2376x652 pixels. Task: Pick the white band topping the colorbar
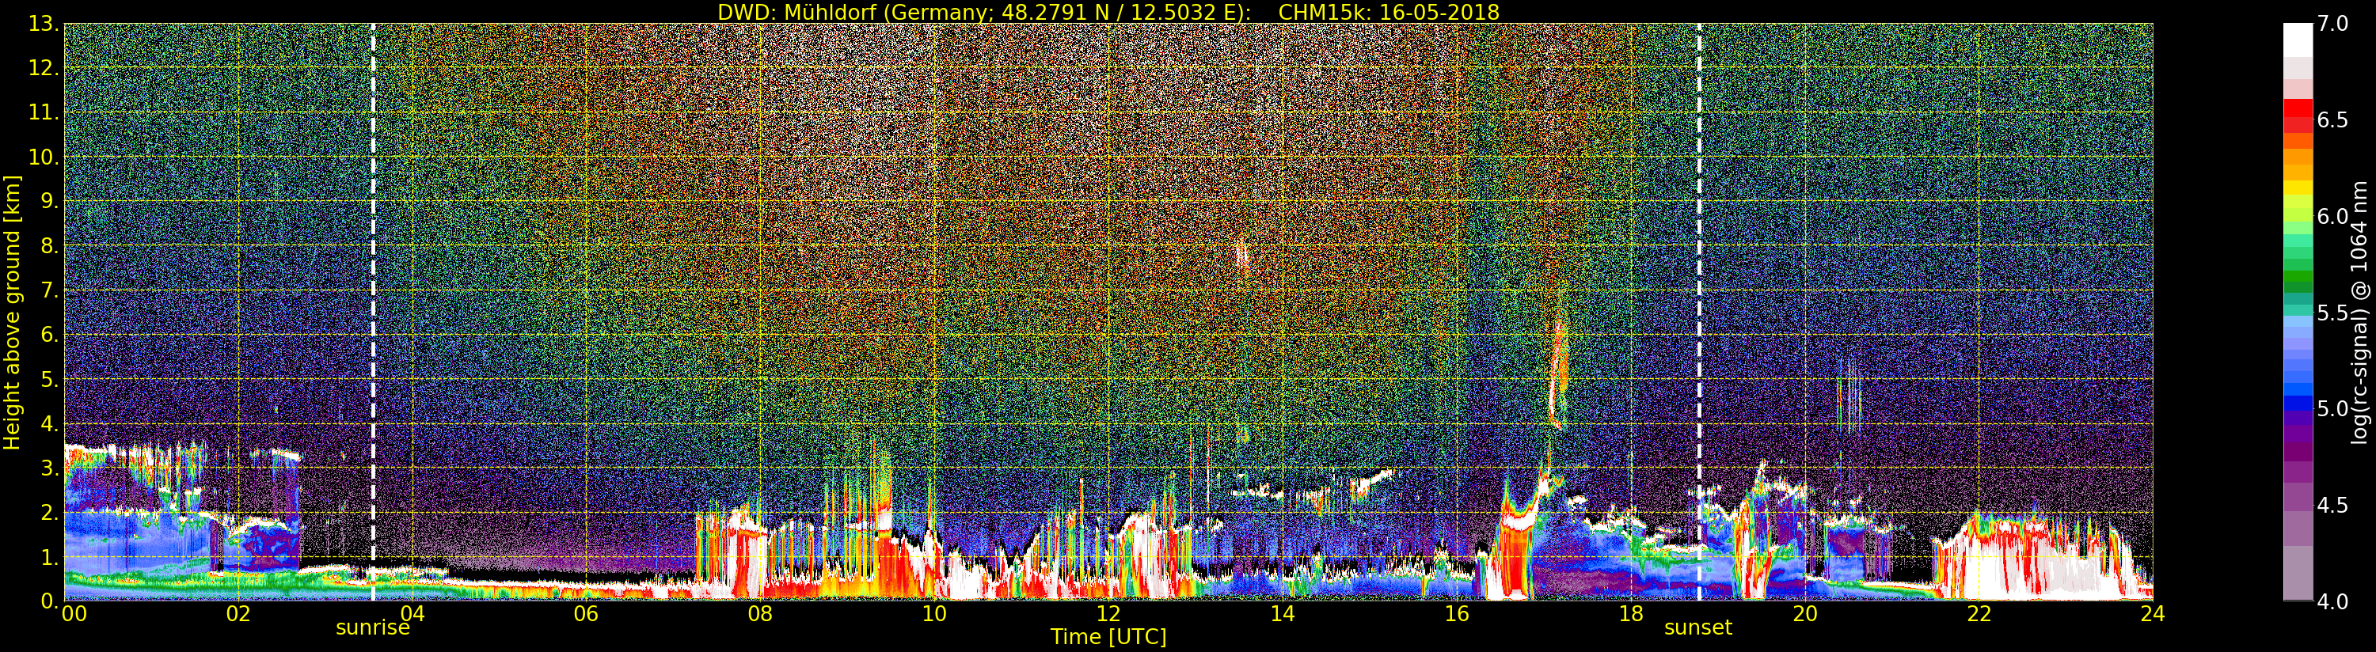point(2298,40)
